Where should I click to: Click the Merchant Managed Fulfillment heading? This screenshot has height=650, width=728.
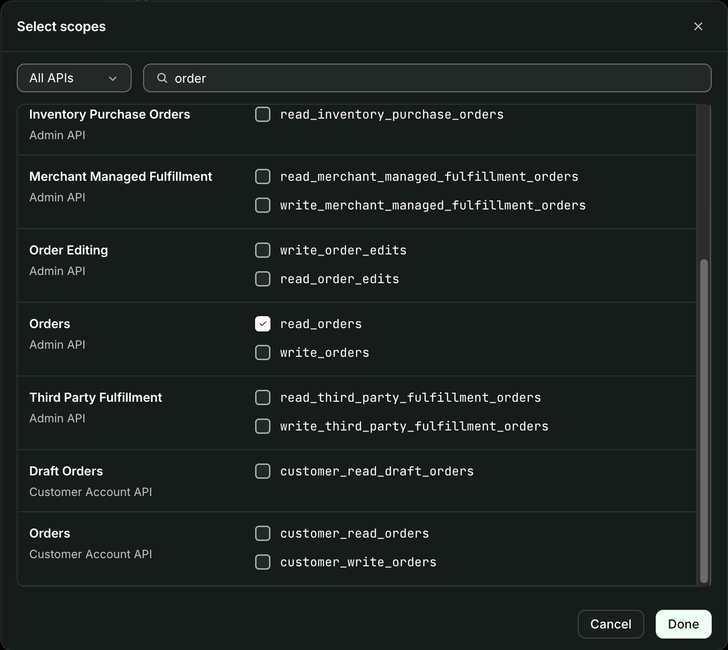pyautogui.click(x=121, y=176)
